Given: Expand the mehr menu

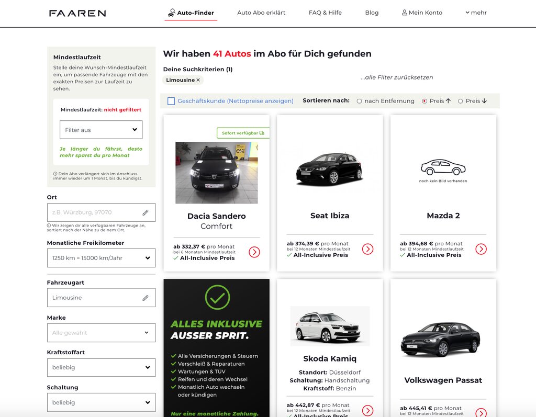Looking at the screenshot, I should (476, 13).
